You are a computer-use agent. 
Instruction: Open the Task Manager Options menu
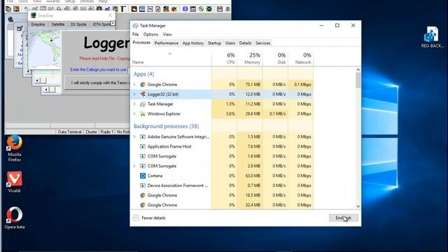[x=150, y=34]
